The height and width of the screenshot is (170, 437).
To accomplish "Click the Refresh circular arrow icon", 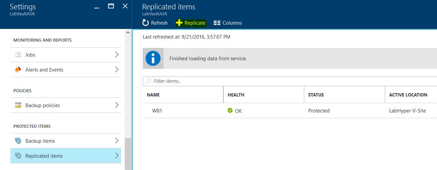I will [x=145, y=23].
